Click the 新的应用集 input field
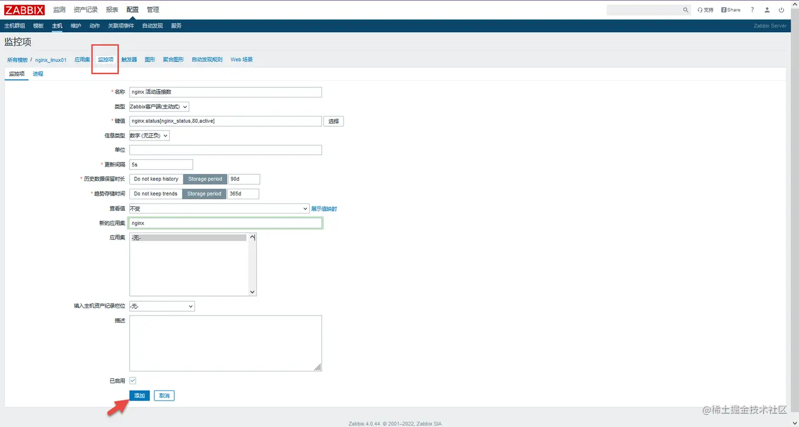Screen dimensions: 799x427 [226, 224]
